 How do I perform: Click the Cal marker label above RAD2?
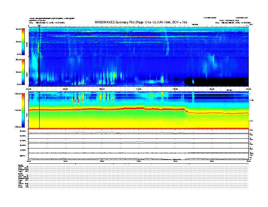39,26
